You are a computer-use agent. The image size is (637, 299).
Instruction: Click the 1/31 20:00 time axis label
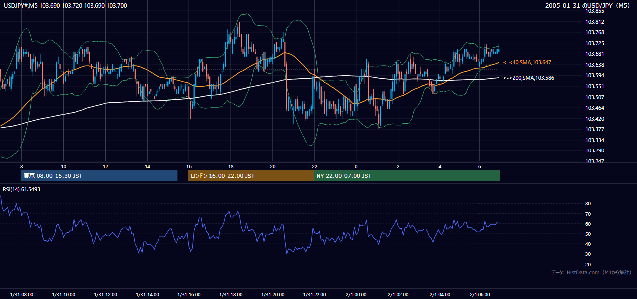[273, 294]
